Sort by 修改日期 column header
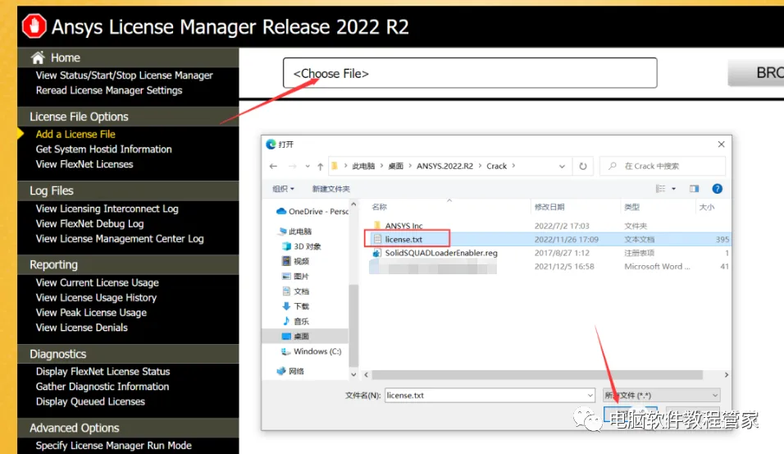This screenshot has width=784, height=454. 549,207
